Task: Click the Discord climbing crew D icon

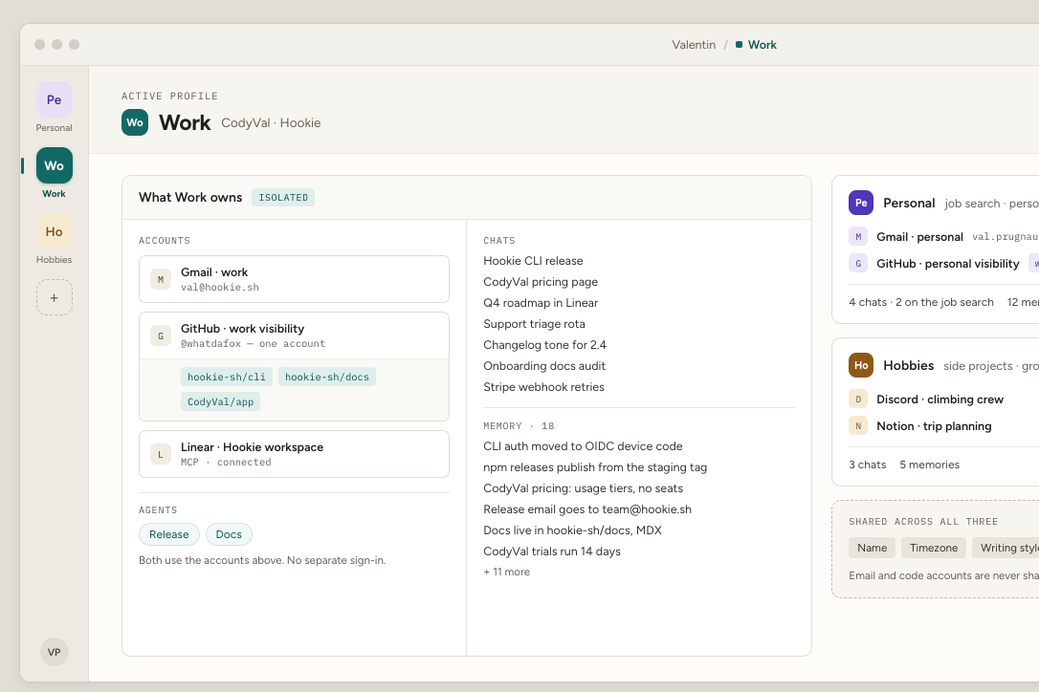Action: click(x=858, y=399)
